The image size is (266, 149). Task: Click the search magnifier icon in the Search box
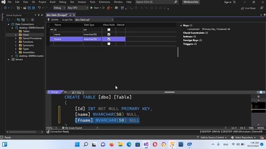[175, 2]
